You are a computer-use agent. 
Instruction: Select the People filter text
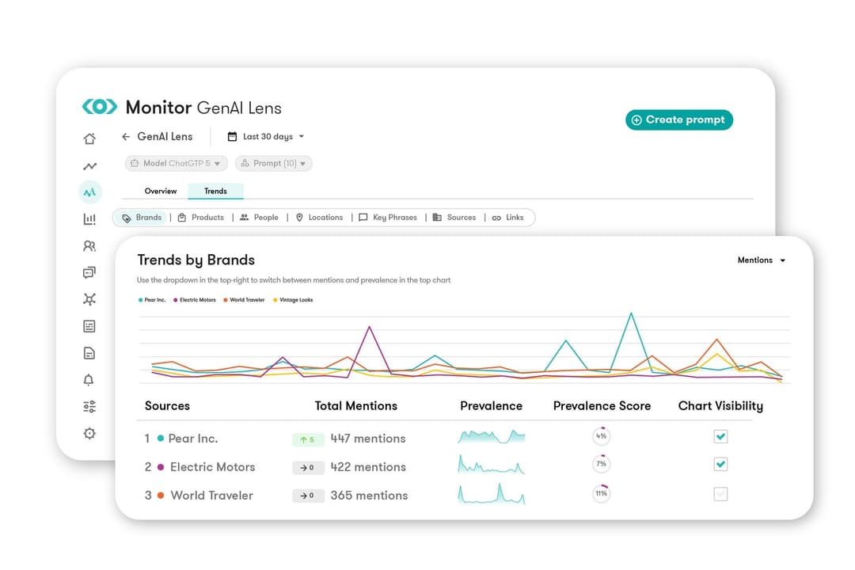click(x=266, y=217)
